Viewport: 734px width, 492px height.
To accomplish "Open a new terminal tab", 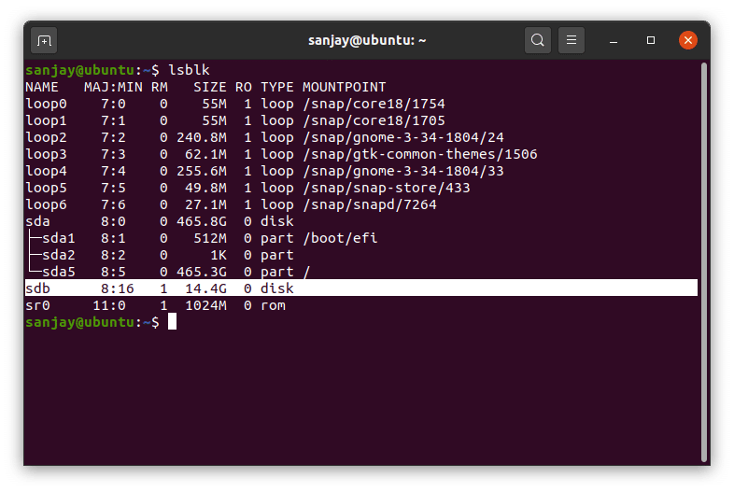I will (x=44, y=41).
